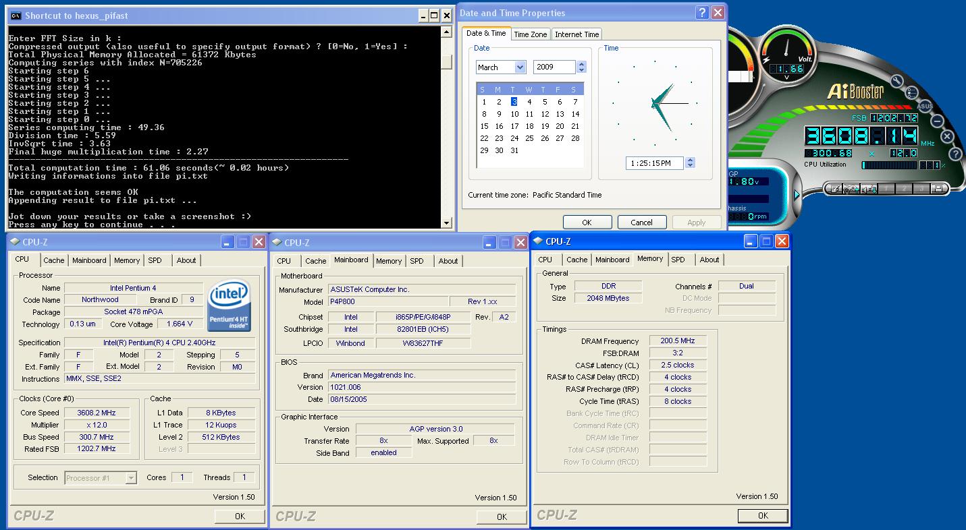Click the AiBooster speed up-arrow profile icon
This screenshot has width=966, height=530.
coord(851,189)
